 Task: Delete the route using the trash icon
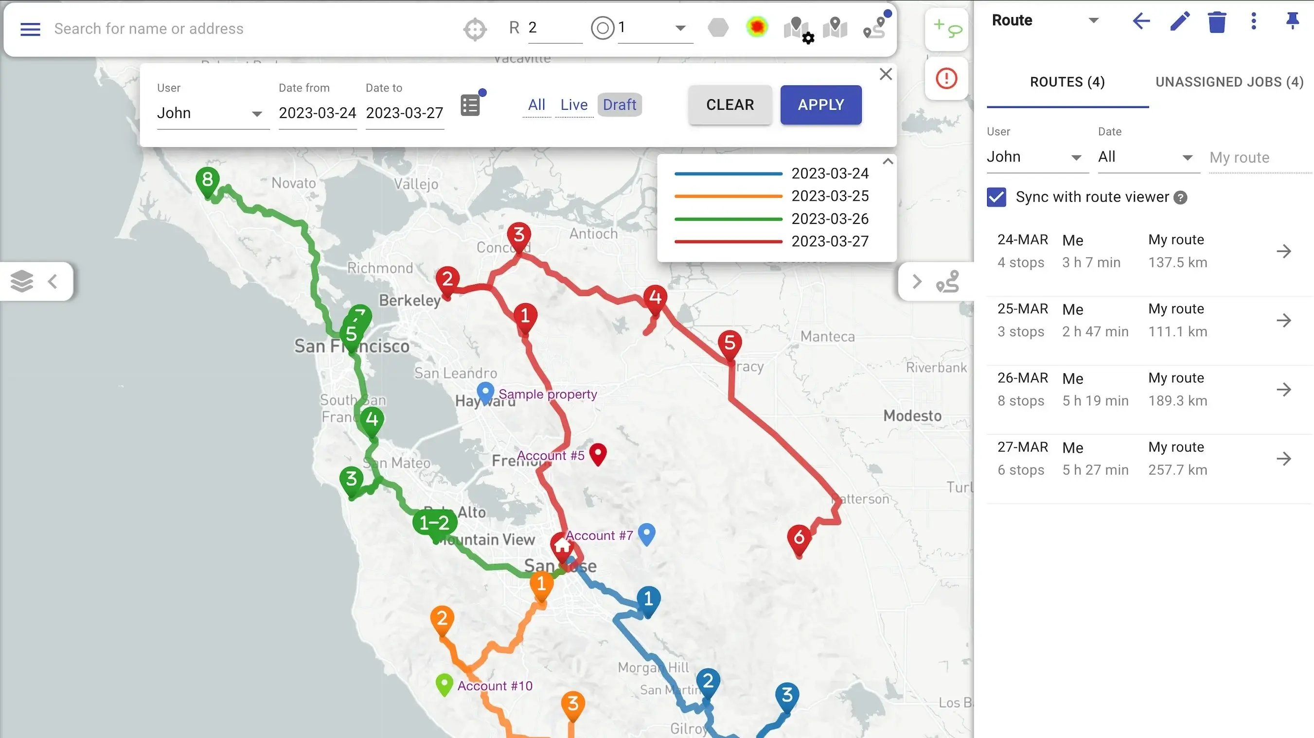coord(1217,21)
